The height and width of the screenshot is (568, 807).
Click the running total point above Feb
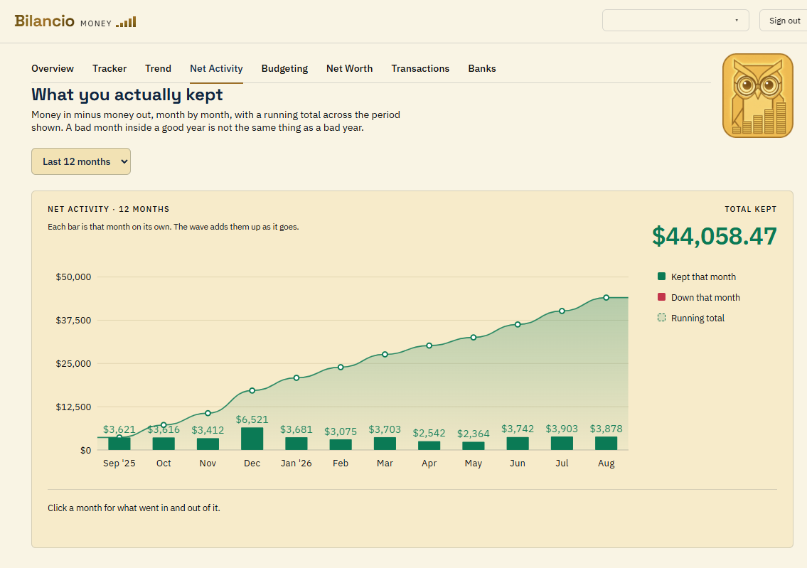point(341,367)
